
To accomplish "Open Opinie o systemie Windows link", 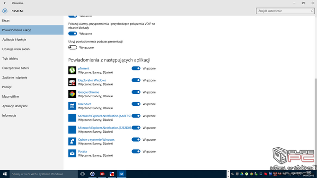I will tap(96, 140).
